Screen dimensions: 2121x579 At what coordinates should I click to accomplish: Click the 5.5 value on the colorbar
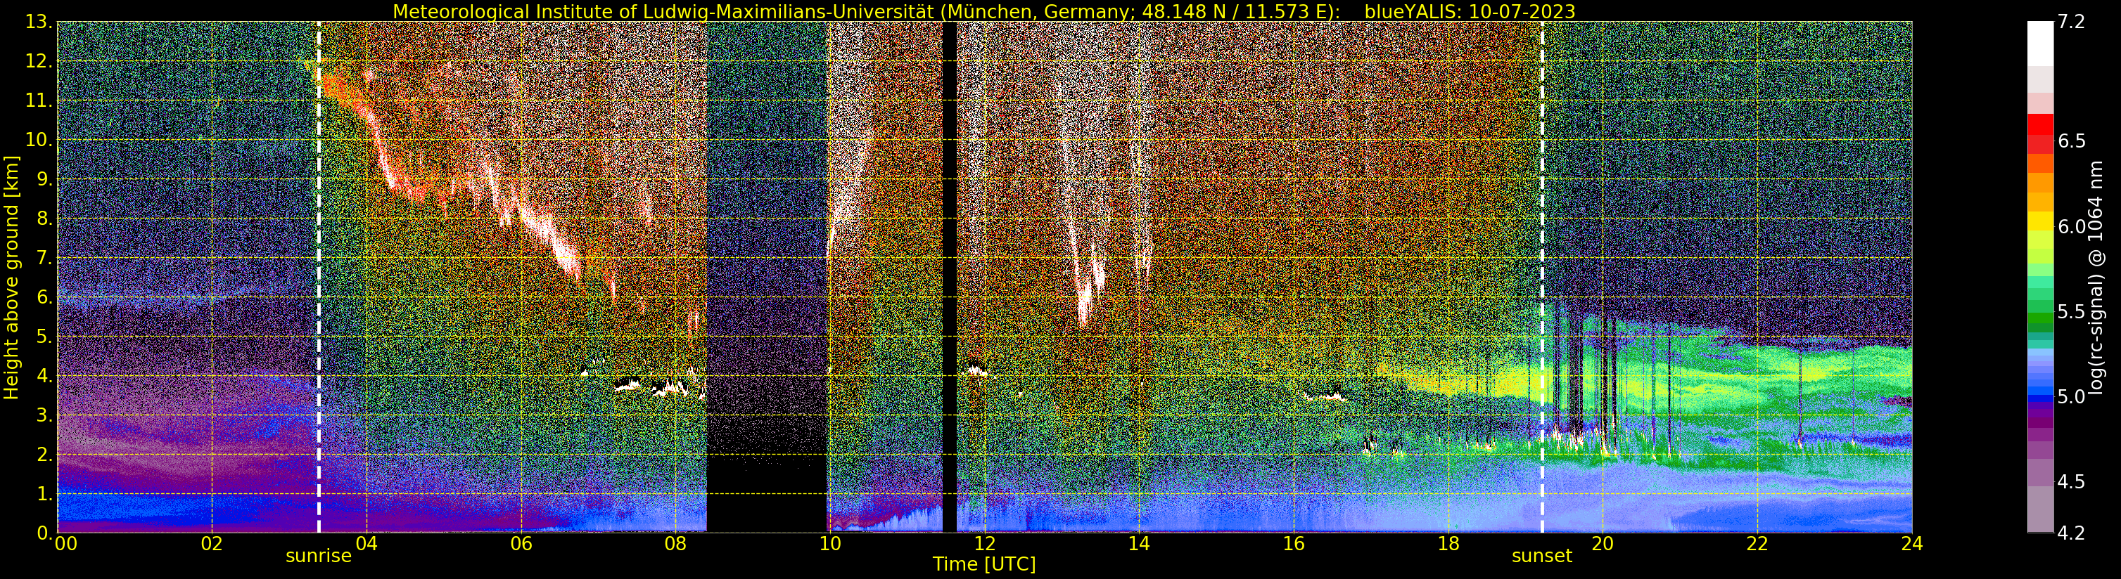tap(2072, 312)
